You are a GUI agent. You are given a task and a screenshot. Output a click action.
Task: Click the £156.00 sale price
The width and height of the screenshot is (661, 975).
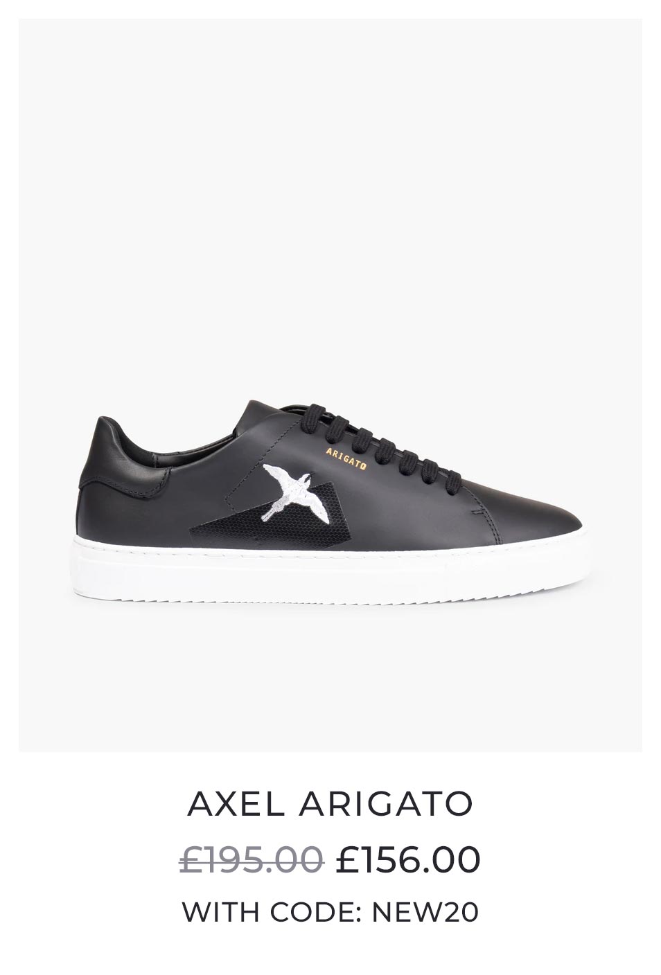tap(407, 859)
